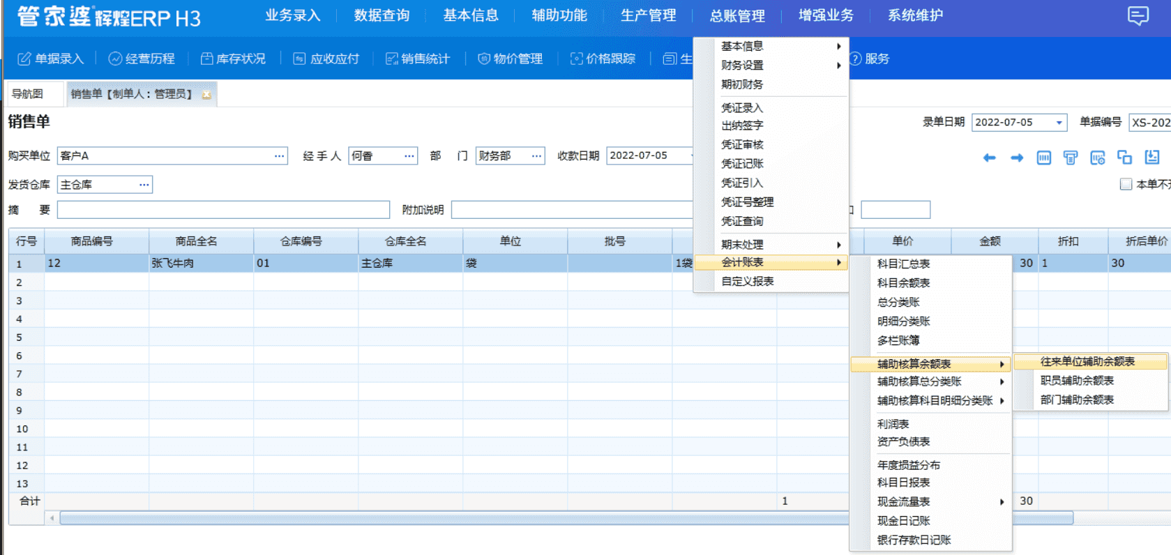
Task: Open the 基本信息 top menu
Action: coord(471,15)
